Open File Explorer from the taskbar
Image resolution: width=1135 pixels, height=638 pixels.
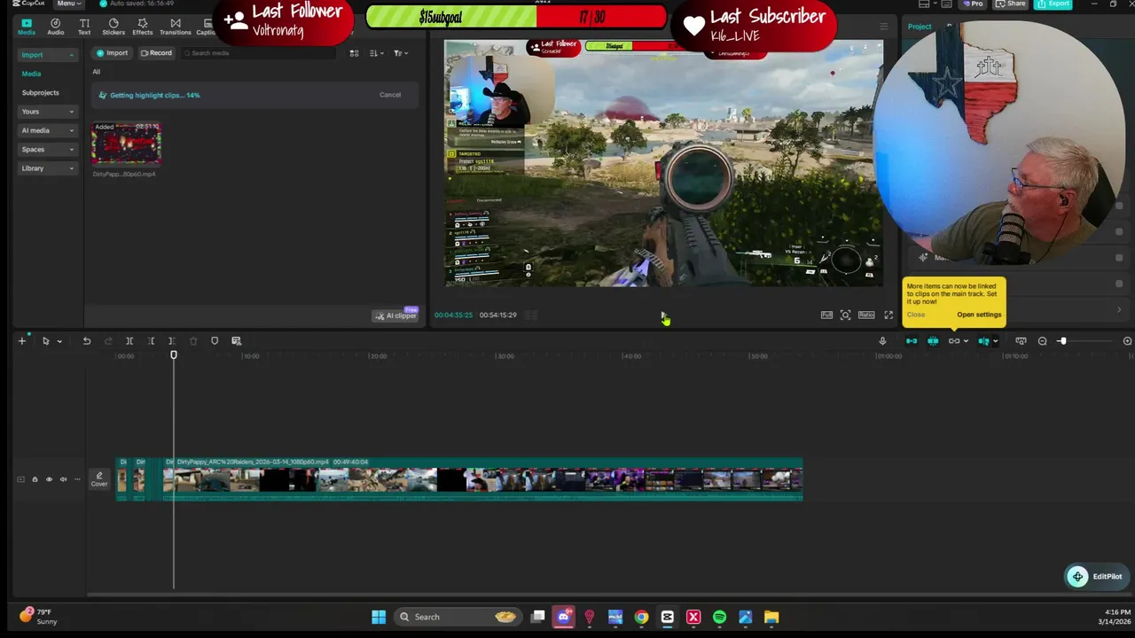point(771,617)
